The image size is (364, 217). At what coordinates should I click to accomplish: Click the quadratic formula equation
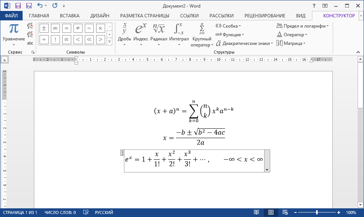point(194,137)
